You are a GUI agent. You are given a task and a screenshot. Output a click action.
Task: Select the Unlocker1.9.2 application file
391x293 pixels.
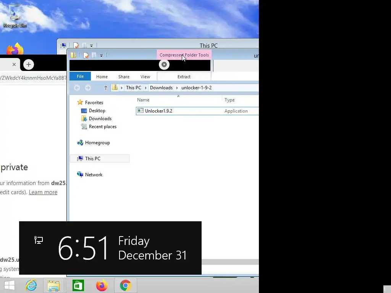pyautogui.click(x=197, y=111)
